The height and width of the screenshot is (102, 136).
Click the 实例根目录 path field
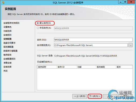[x=91, y=45]
